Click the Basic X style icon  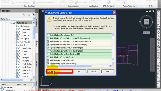17,45
